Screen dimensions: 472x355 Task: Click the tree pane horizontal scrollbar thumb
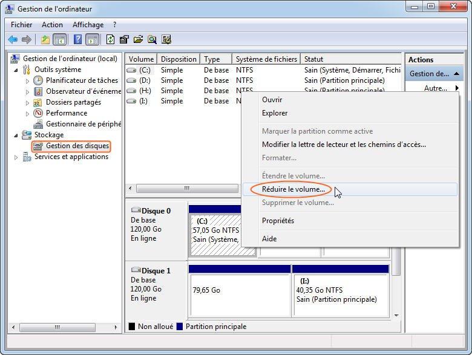pos(57,327)
